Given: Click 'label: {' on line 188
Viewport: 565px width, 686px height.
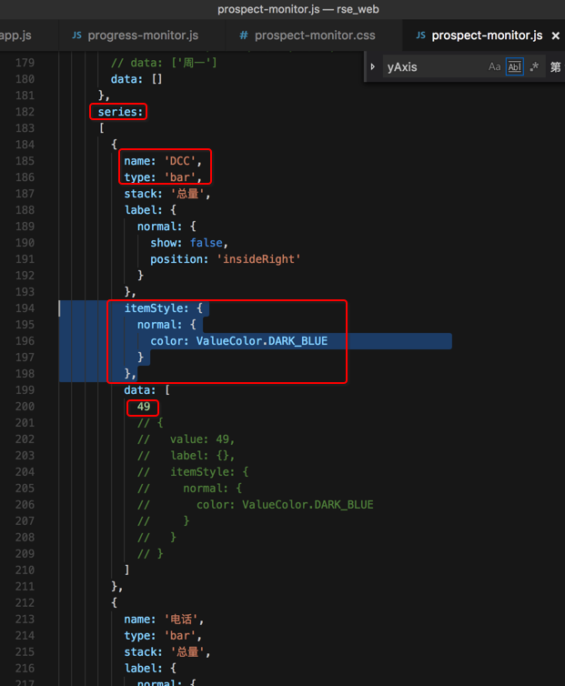Looking at the screenshot, I should (x=150, y=210).
